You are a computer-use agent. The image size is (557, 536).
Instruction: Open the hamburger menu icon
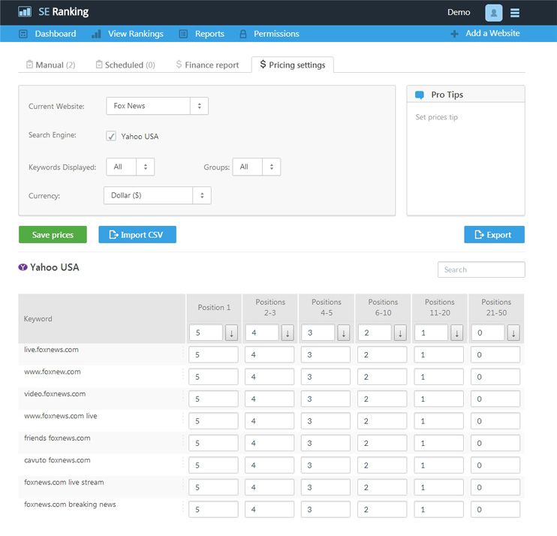(515, 13)
